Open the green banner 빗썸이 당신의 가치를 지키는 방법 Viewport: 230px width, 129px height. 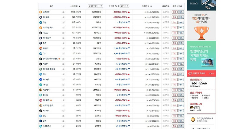pos(201,55)
